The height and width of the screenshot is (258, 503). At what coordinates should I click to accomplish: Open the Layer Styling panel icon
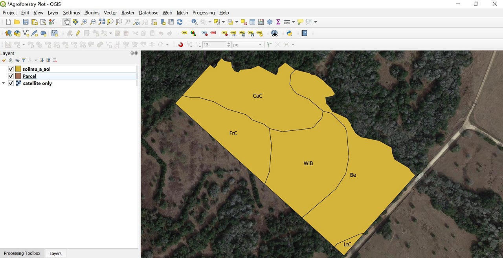[4, 60]
